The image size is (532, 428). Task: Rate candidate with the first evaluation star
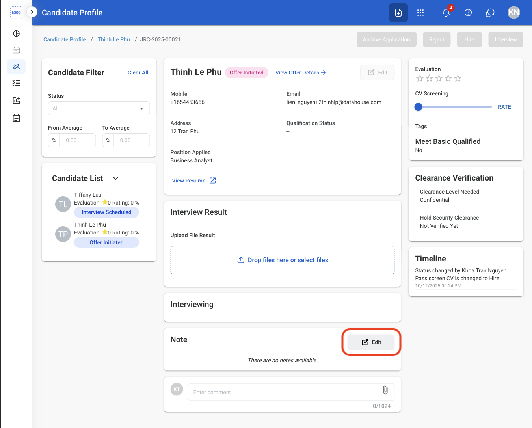[x=420, y=78]
